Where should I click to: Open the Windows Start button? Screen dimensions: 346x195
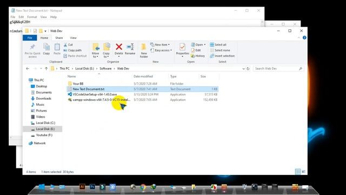click(x=42, y=187)
